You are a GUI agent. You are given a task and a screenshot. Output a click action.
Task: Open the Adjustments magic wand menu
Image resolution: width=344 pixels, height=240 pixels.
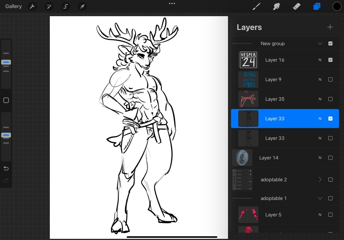[49, 6]
